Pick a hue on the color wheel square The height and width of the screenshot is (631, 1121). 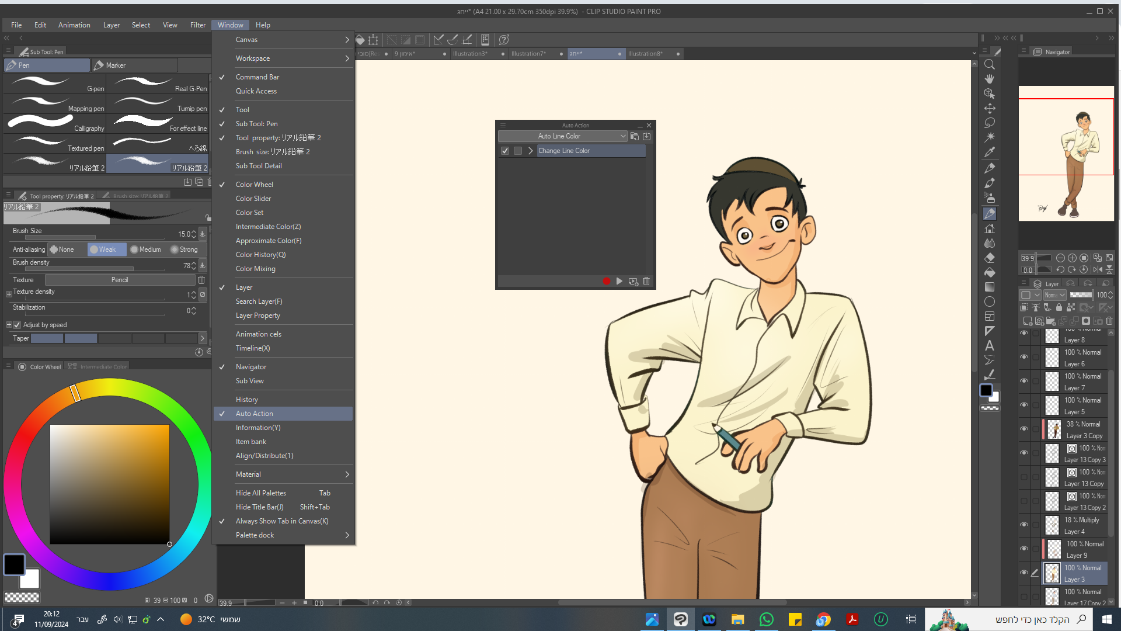tap(110, 484)
